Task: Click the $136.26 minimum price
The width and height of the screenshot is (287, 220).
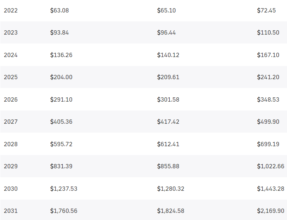Action: tap(61, 55)
